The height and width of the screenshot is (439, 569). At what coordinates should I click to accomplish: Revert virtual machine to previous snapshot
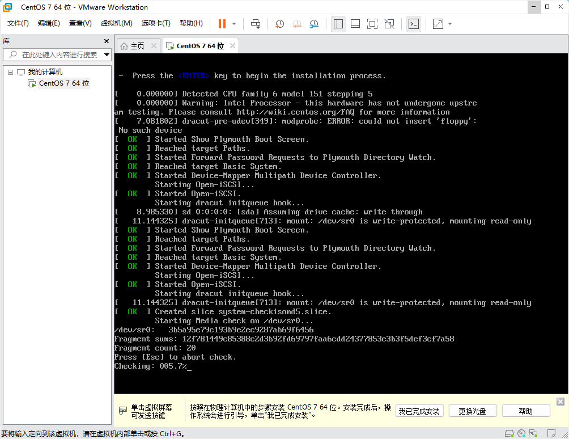coord(297,24)
